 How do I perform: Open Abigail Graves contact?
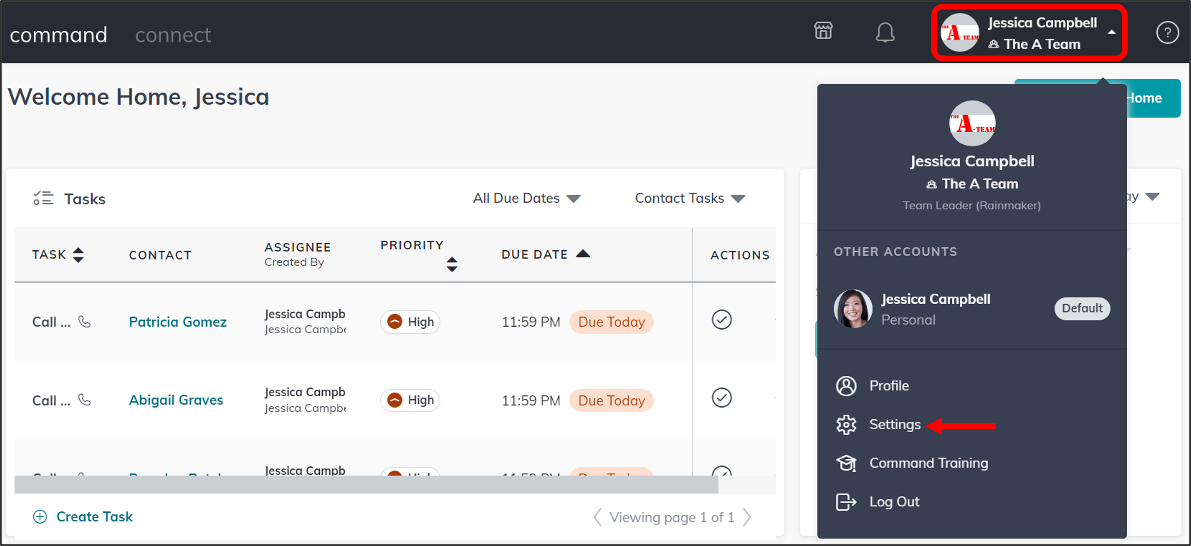(176, 400)
